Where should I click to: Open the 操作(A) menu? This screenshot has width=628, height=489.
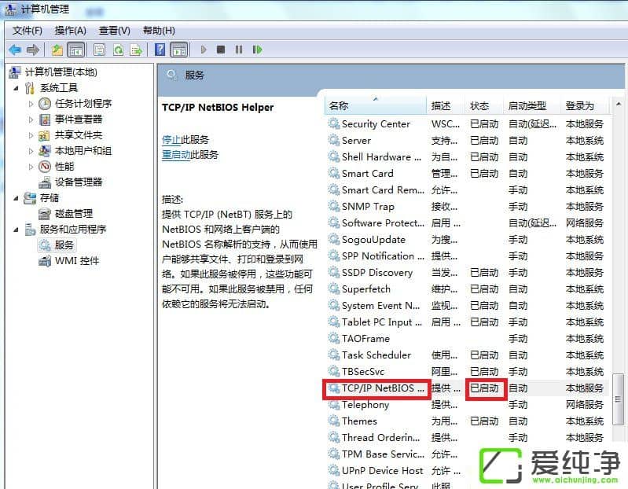[71, 30]
